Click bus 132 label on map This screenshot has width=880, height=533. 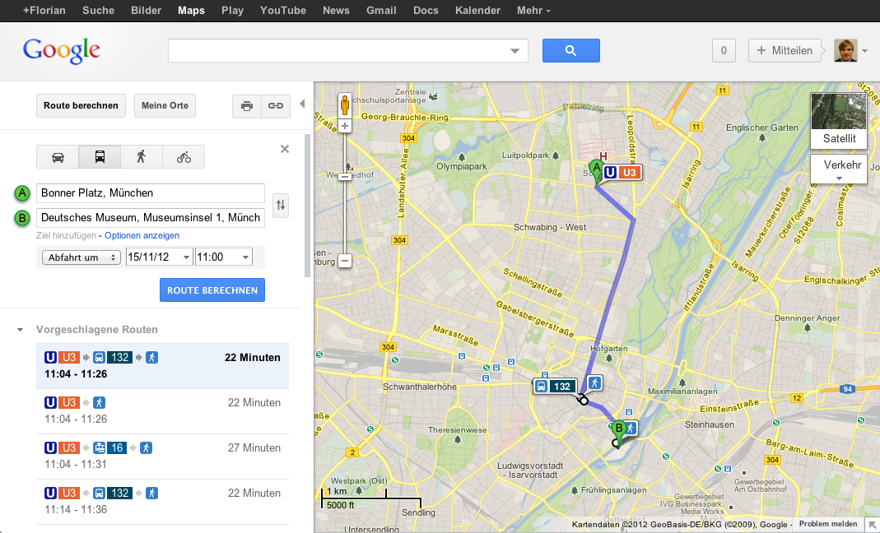coord(555,386)
